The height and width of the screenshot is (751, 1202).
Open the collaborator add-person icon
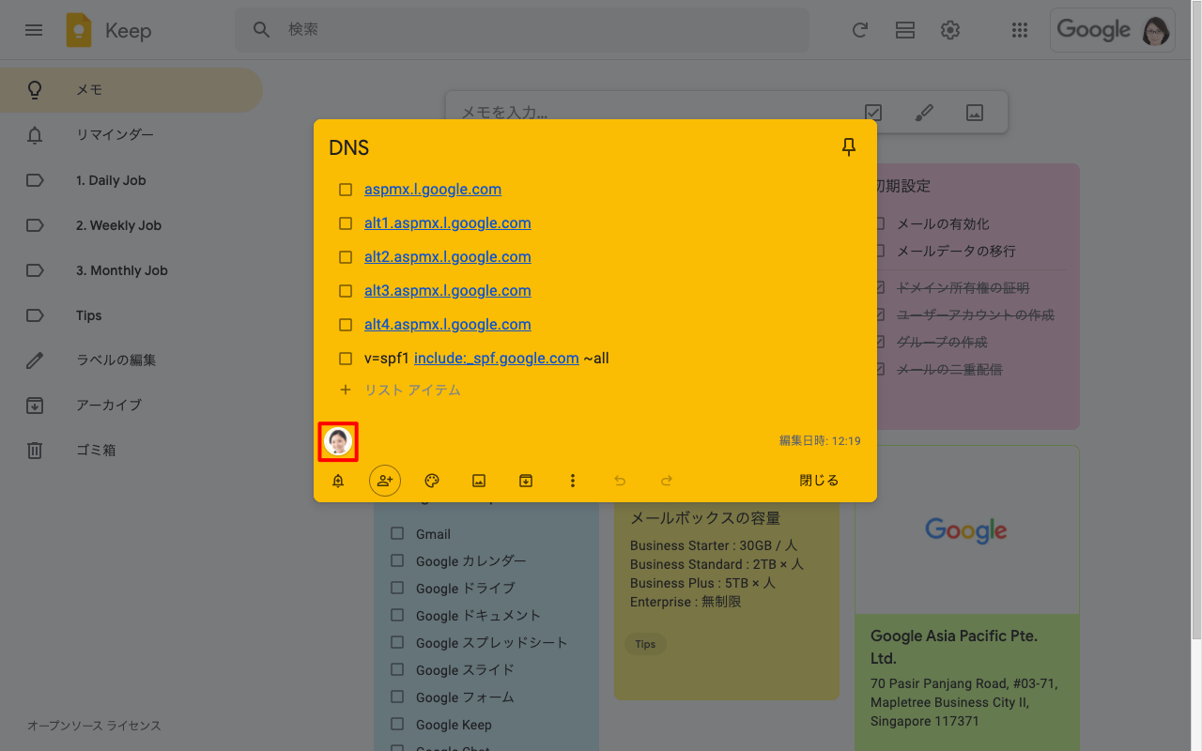point(385,481)
